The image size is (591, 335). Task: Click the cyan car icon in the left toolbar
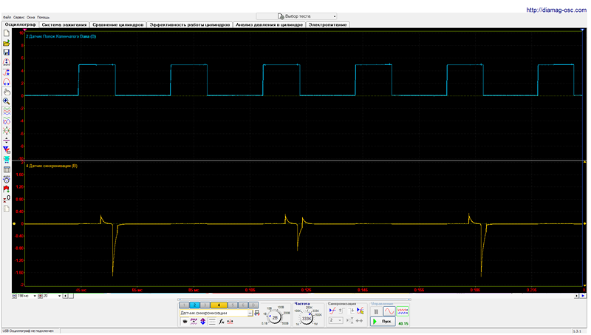[x=7, y=160]
